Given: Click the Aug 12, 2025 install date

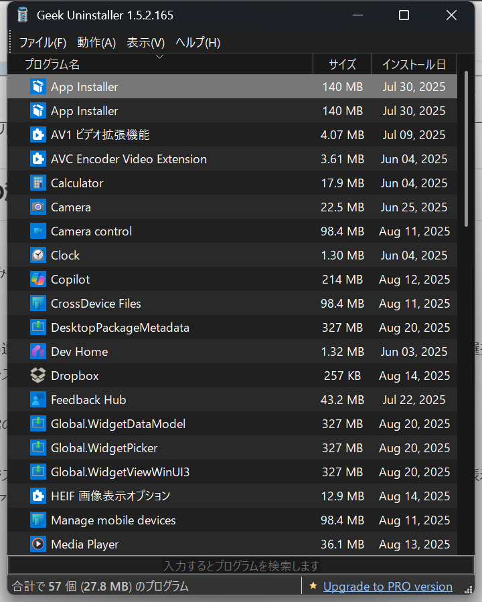Looking at the screenshot, I should tap(414, 280).
